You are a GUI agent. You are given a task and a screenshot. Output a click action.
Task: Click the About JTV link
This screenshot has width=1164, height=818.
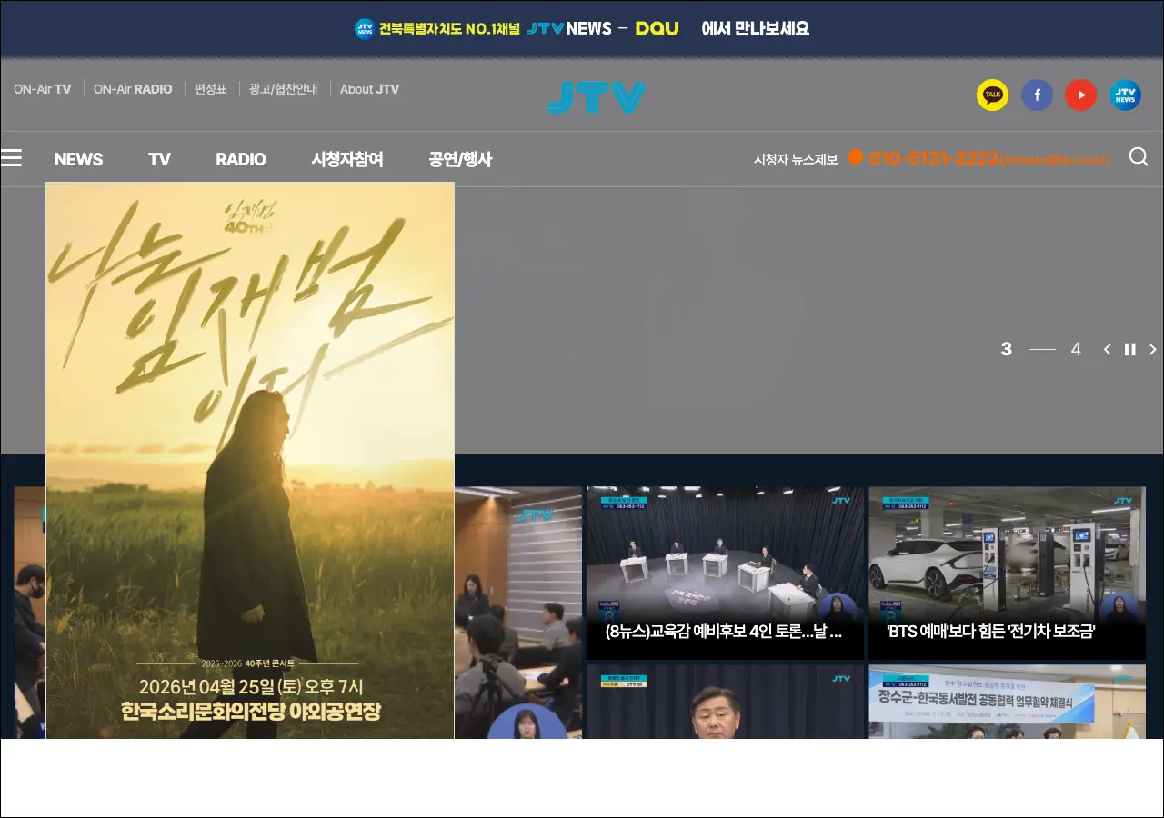369,89
